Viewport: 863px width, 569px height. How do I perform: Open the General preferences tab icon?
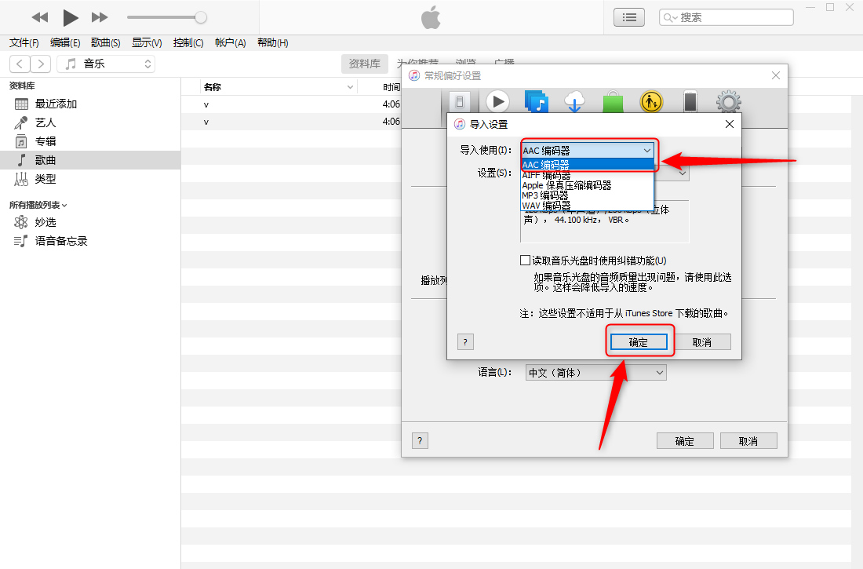click(x=460, y=102)
